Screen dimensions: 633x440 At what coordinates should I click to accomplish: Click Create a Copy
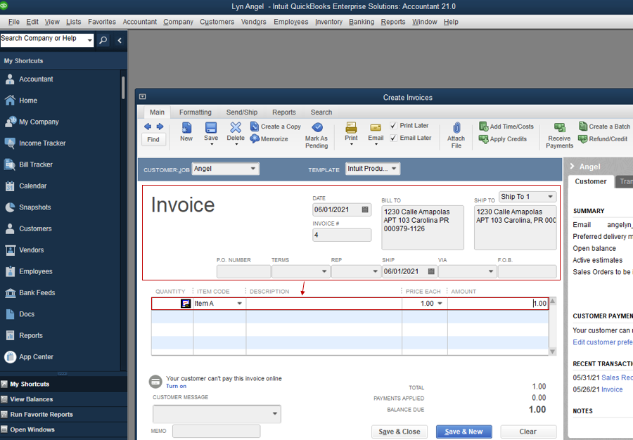(x=275, y=127)
